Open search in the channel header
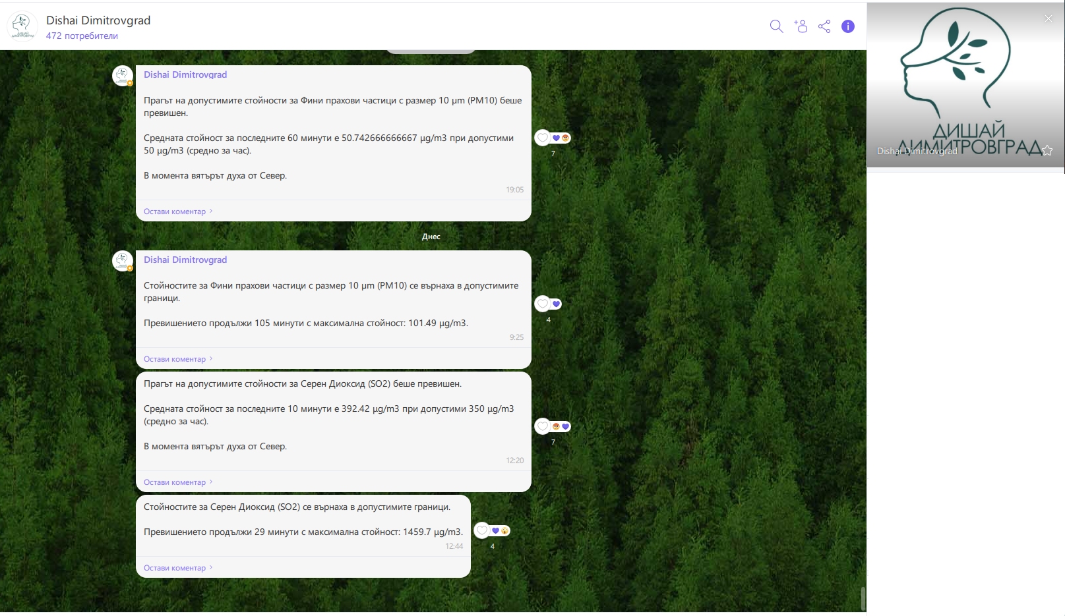 [x=776, y=26]
